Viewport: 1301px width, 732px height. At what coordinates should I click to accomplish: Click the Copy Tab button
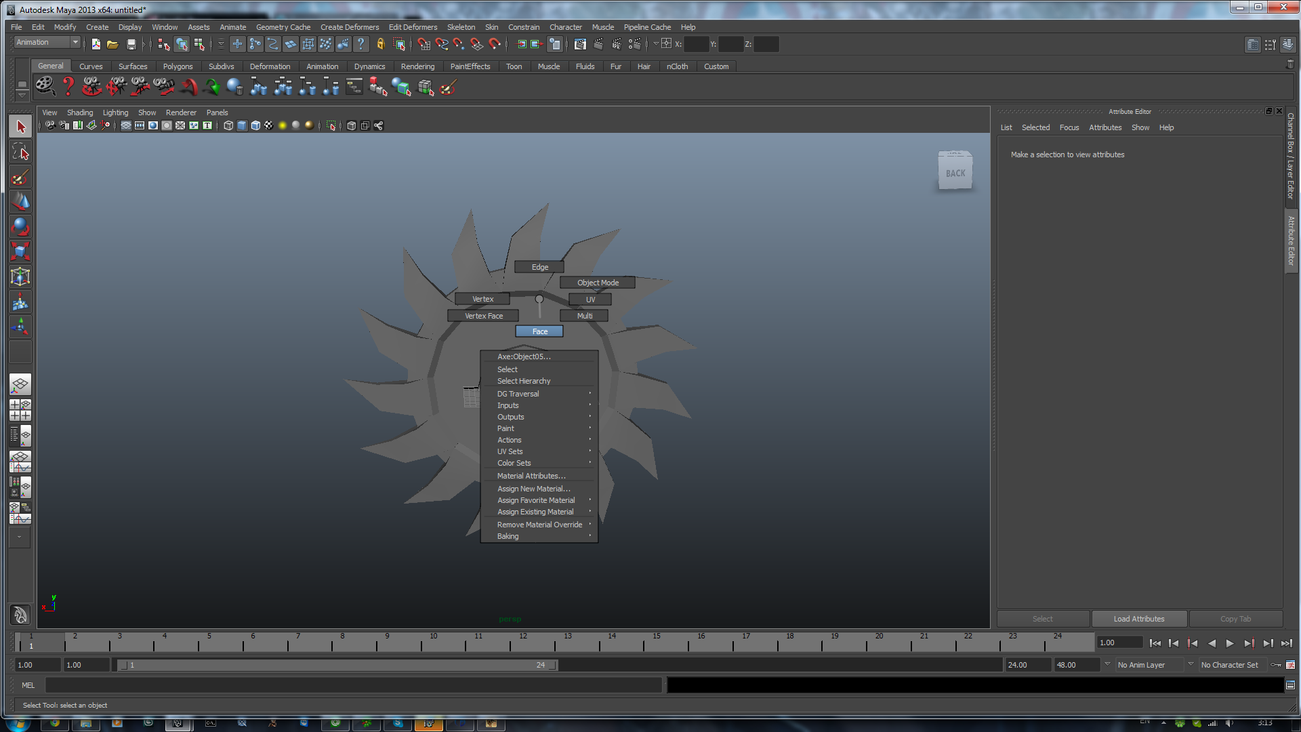tap(1235, 619)
